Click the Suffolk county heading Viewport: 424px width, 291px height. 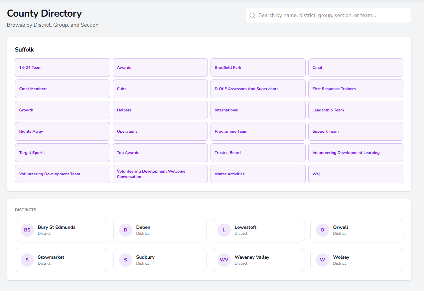(25, 50)
